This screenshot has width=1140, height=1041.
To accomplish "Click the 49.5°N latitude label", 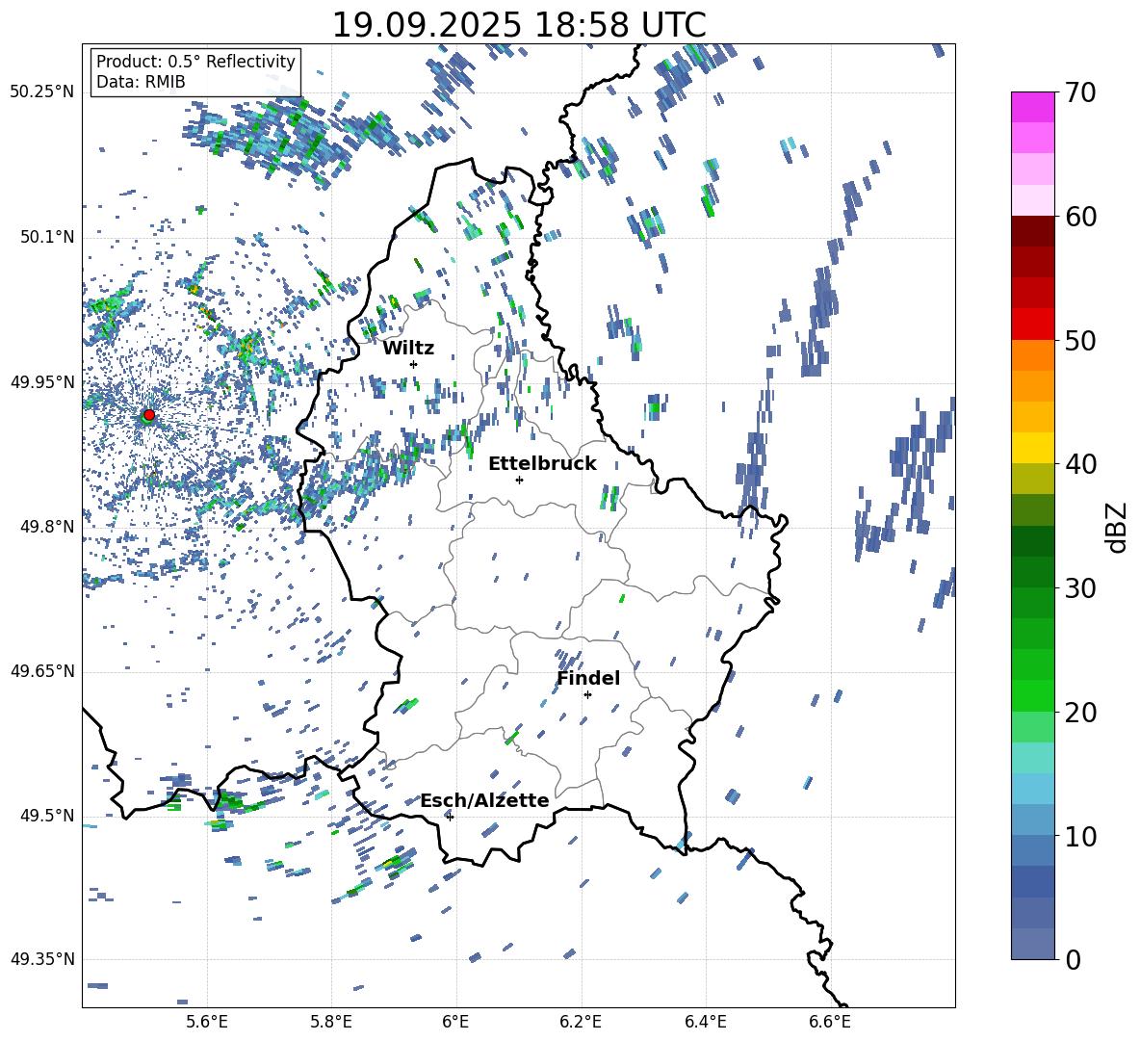I will [x=47, y=816].
